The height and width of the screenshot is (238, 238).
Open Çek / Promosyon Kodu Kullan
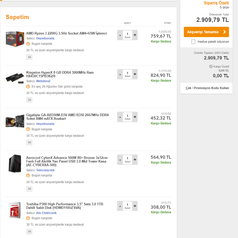(x=207, y=88)
